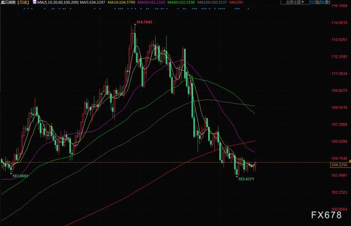Screen dimensions: 351x226
Task: Click the 106.0299 price axis label
Action: [x=339, y=141]
